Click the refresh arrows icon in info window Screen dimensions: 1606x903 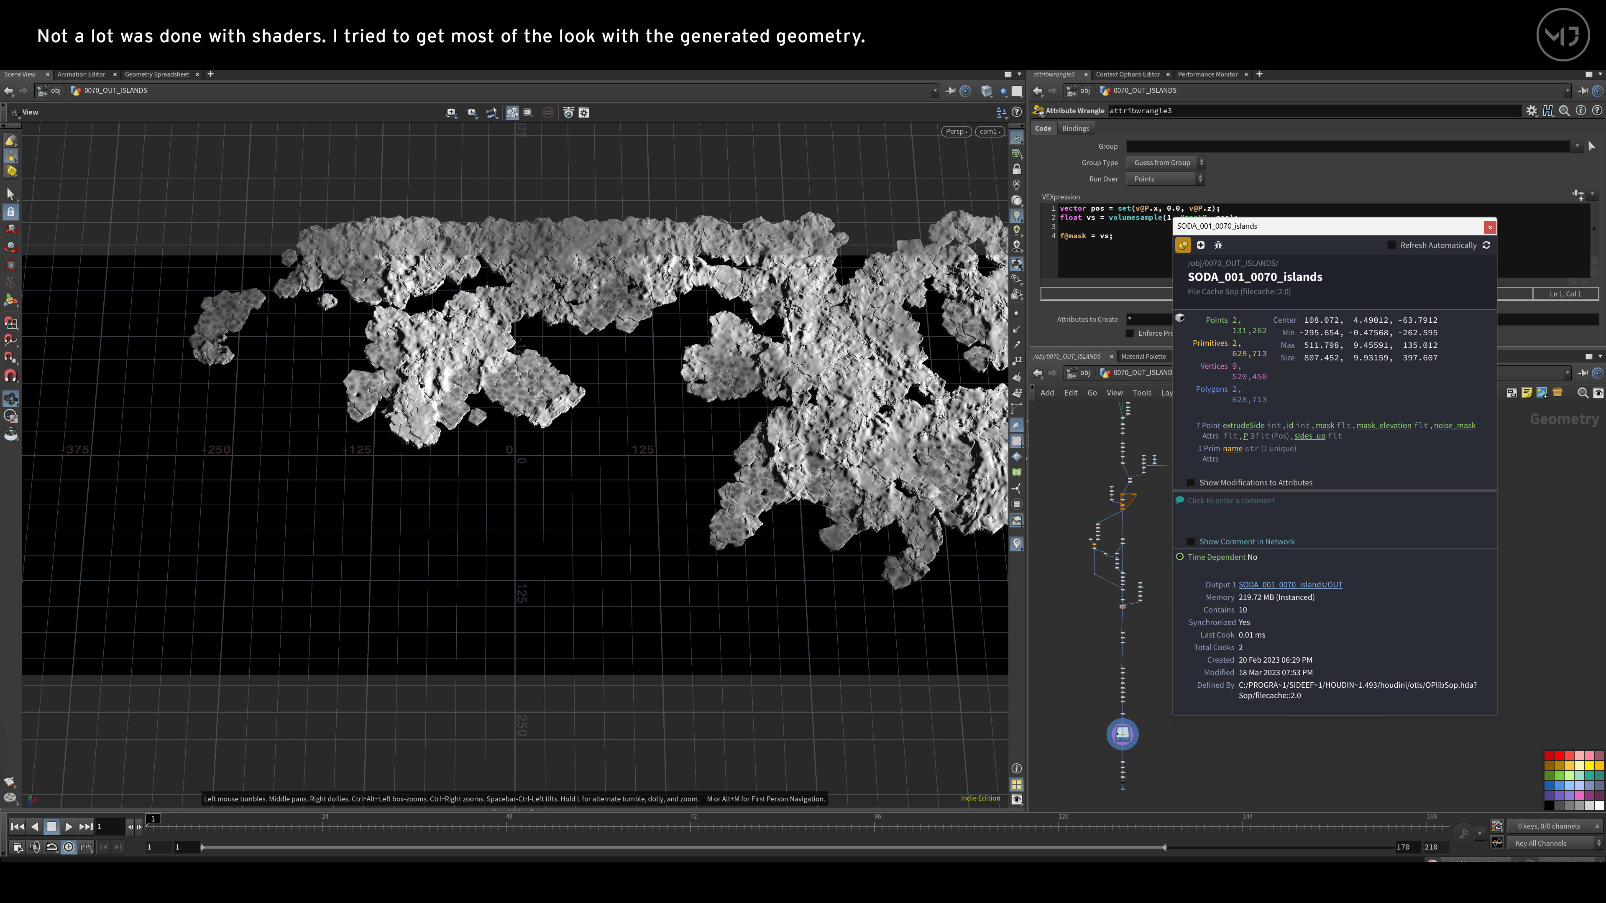point(1486,245)
